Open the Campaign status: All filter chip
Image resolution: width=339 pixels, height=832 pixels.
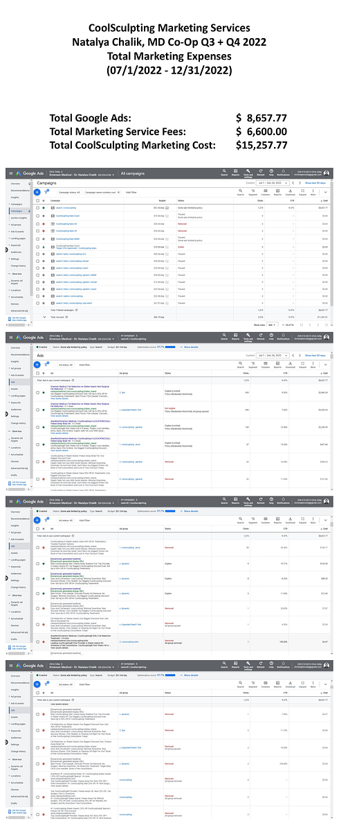pyautogui.click(x=69, y=192)
